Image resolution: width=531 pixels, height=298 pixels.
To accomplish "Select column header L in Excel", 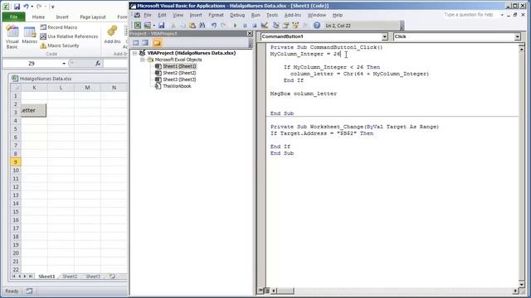I will tap(61, 88).
